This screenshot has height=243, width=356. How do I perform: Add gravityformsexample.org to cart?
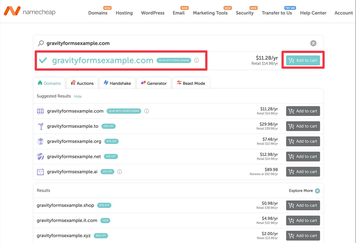(x=303, y=141)
